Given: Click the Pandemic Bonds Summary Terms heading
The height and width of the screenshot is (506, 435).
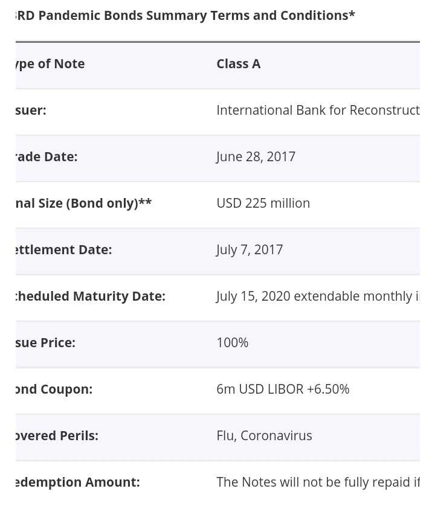Looking at the screenshot, I should [185, 16].
